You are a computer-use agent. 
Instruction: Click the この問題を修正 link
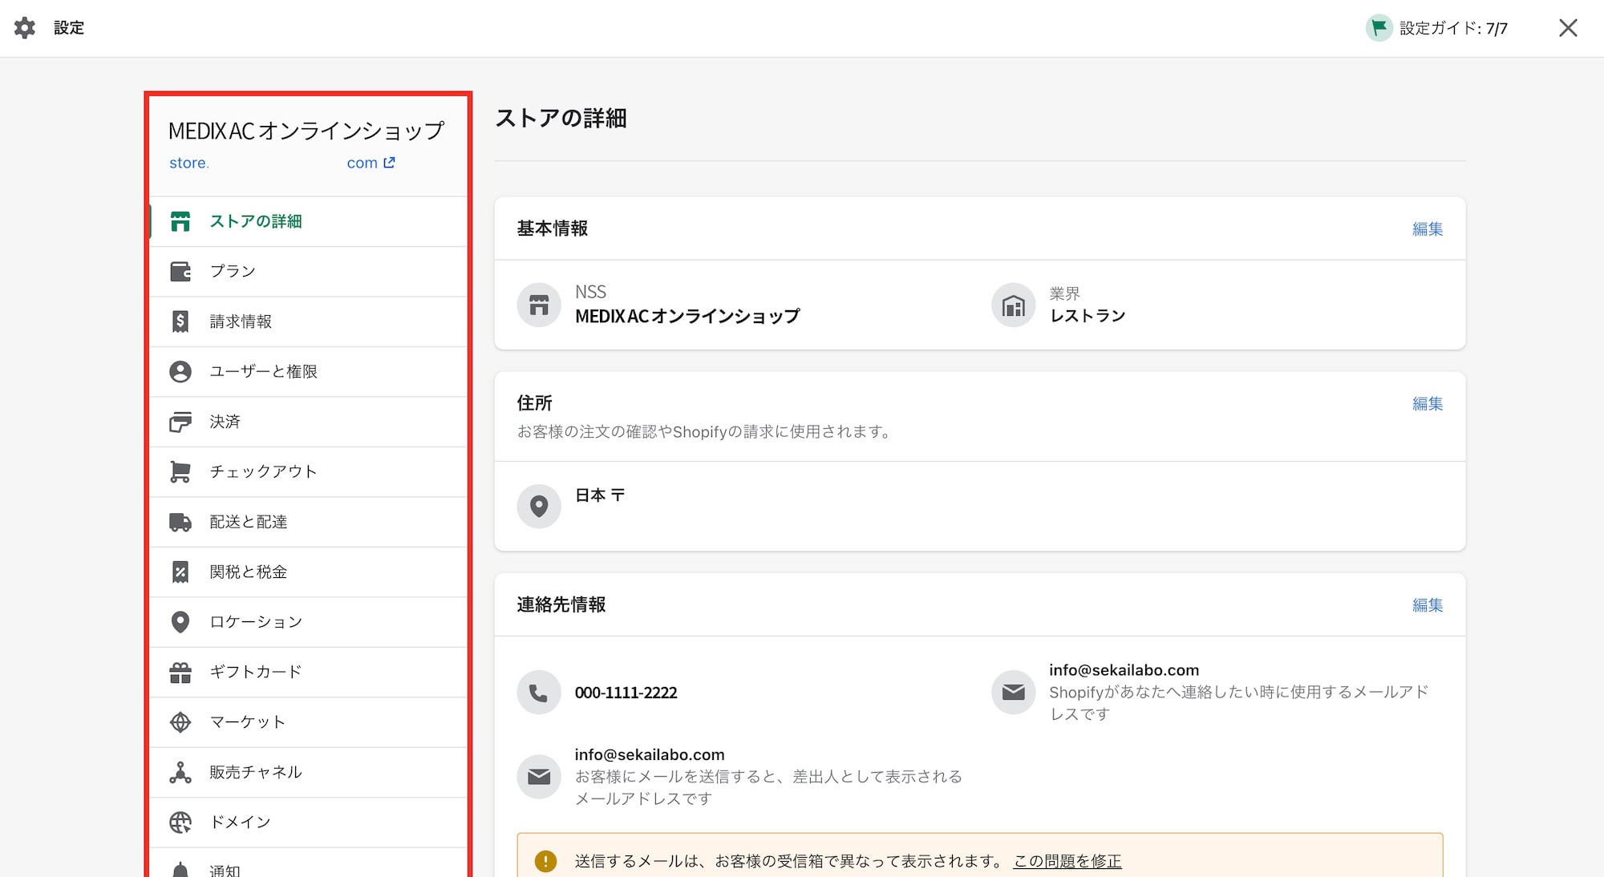click(x=1067, y=861)
